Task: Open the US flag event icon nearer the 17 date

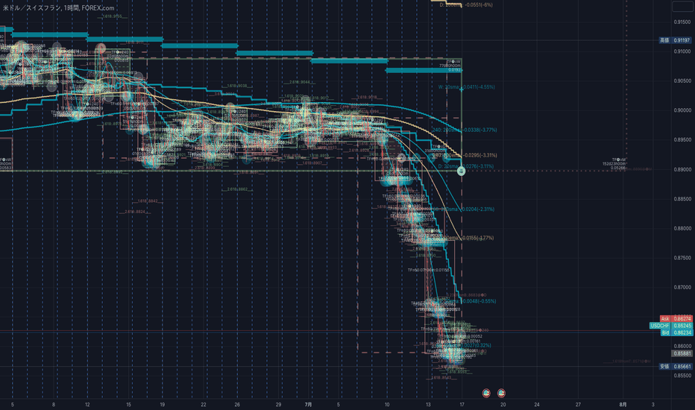Action: click(486, 393)
